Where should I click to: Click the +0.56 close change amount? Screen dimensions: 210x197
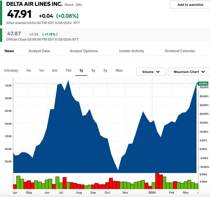[x=34, y=34]
